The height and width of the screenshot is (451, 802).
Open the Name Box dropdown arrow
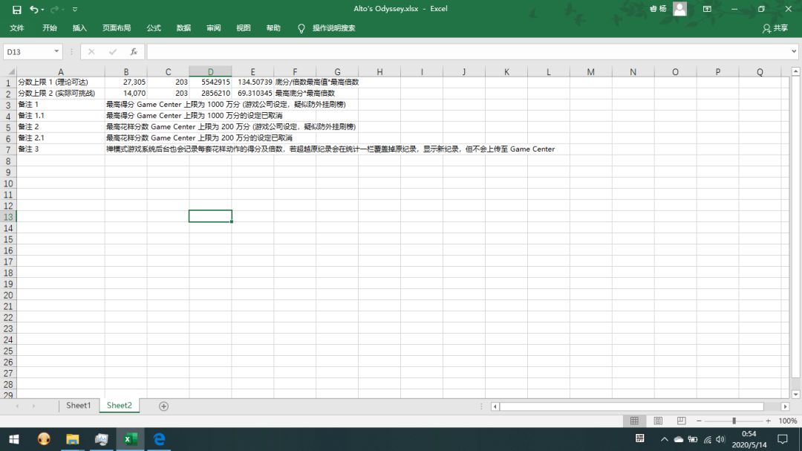coord(56,52)
